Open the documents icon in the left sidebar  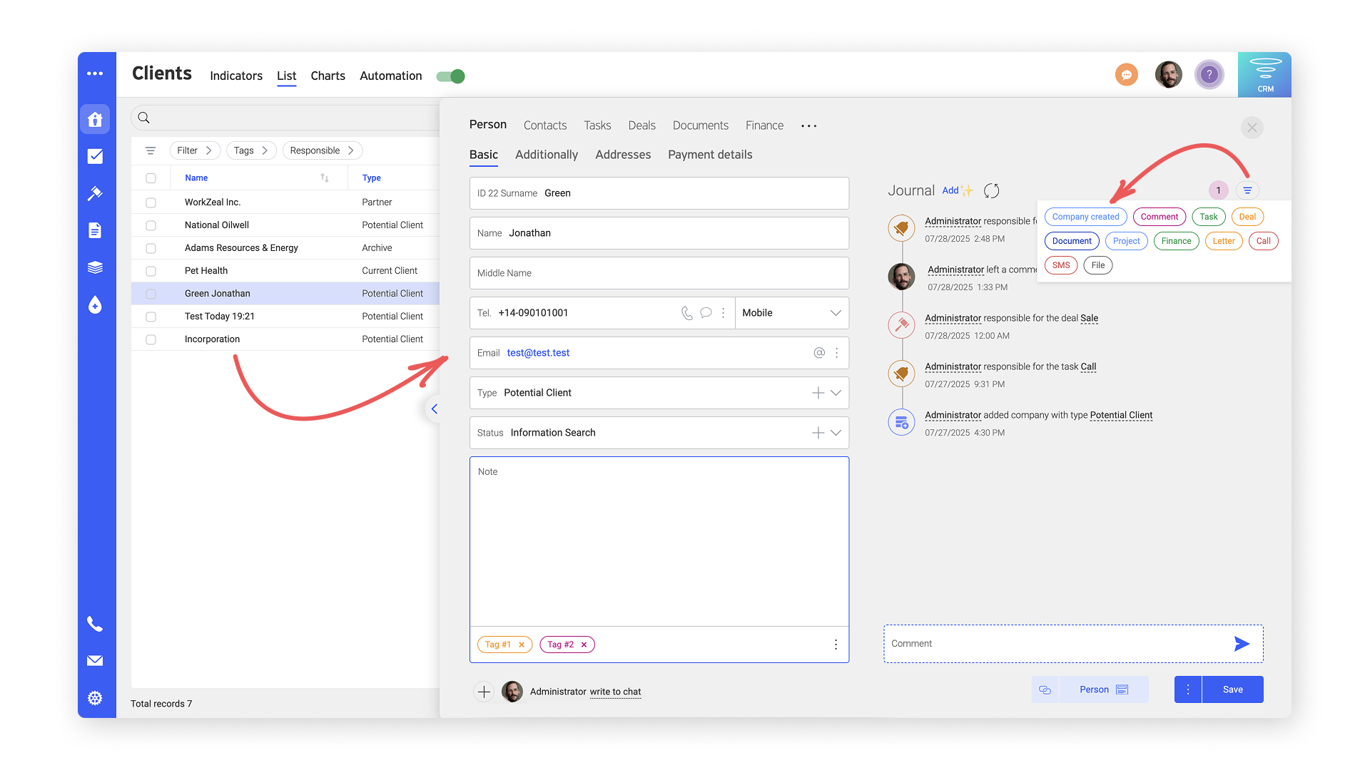click(x=96, y=230)
